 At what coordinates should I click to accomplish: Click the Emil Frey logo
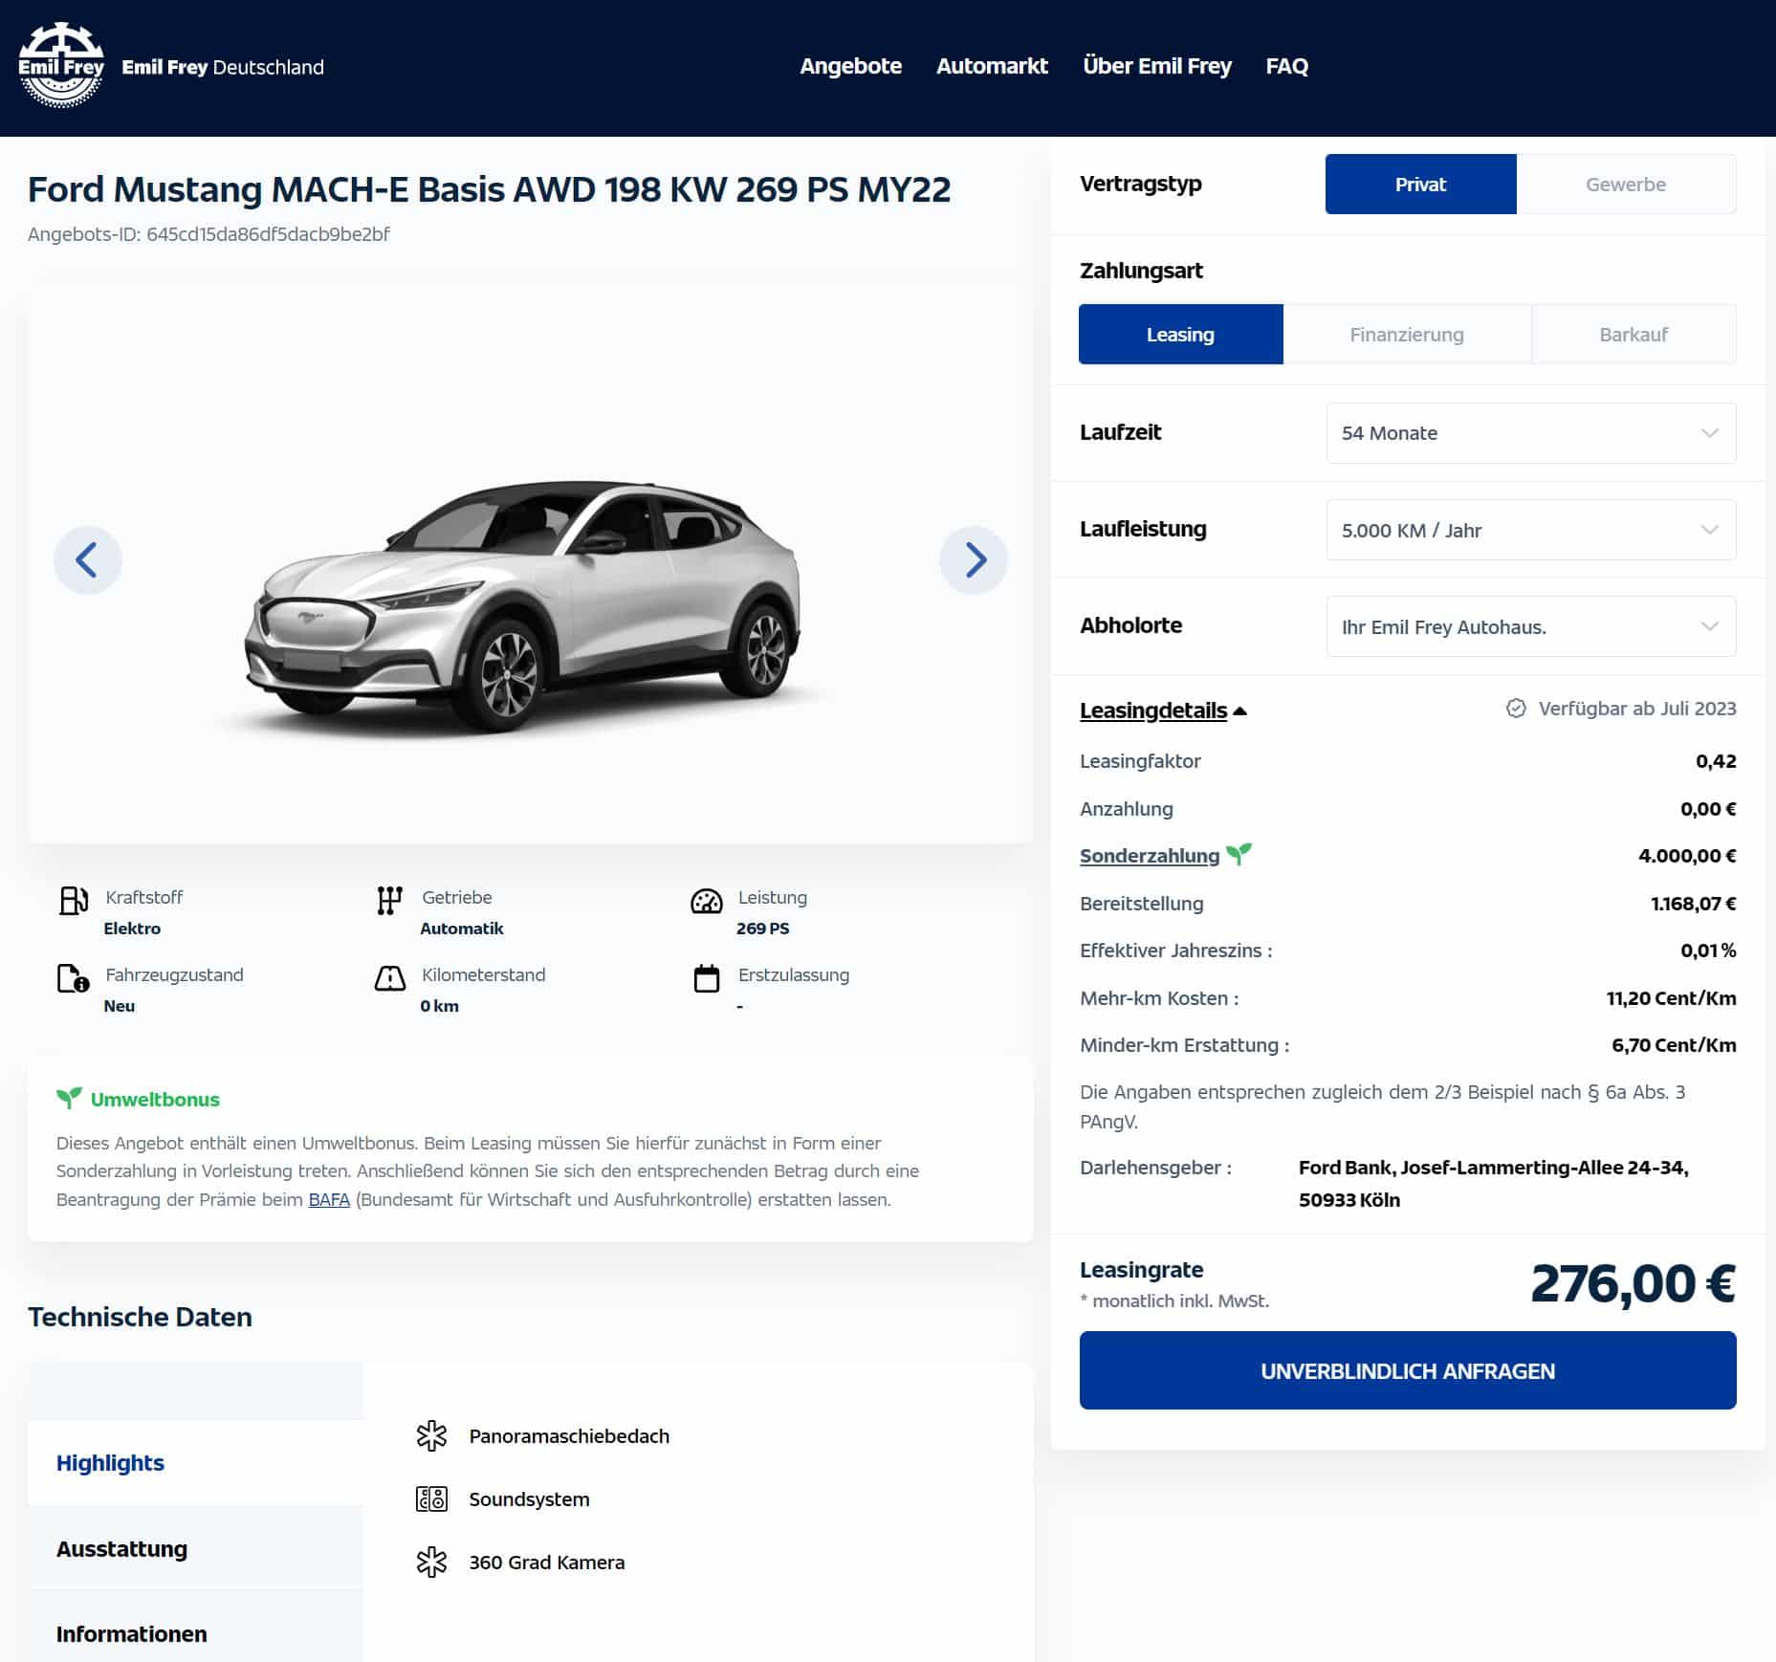pos(61,65)
